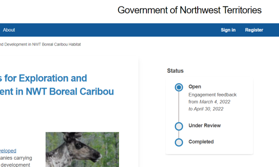This screenshot has width=279, height=167.
Task: Click the Sign in link
Action: coord(228,30)
